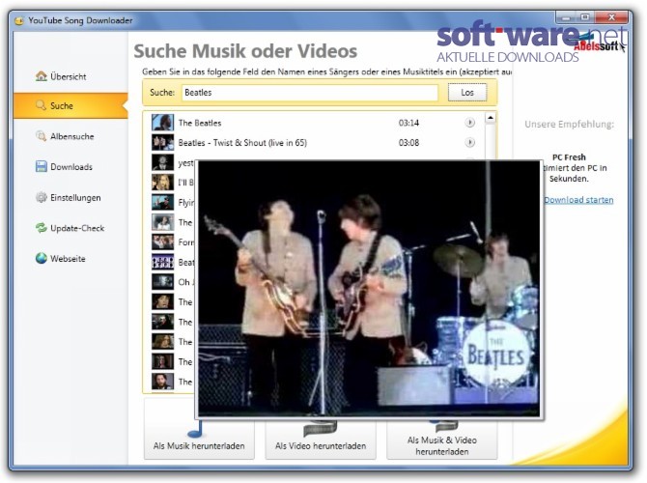The image size is (647, 483).
Task: Click the 03:08 duration value
Action: pyautogui.click(x=408, y=143)
